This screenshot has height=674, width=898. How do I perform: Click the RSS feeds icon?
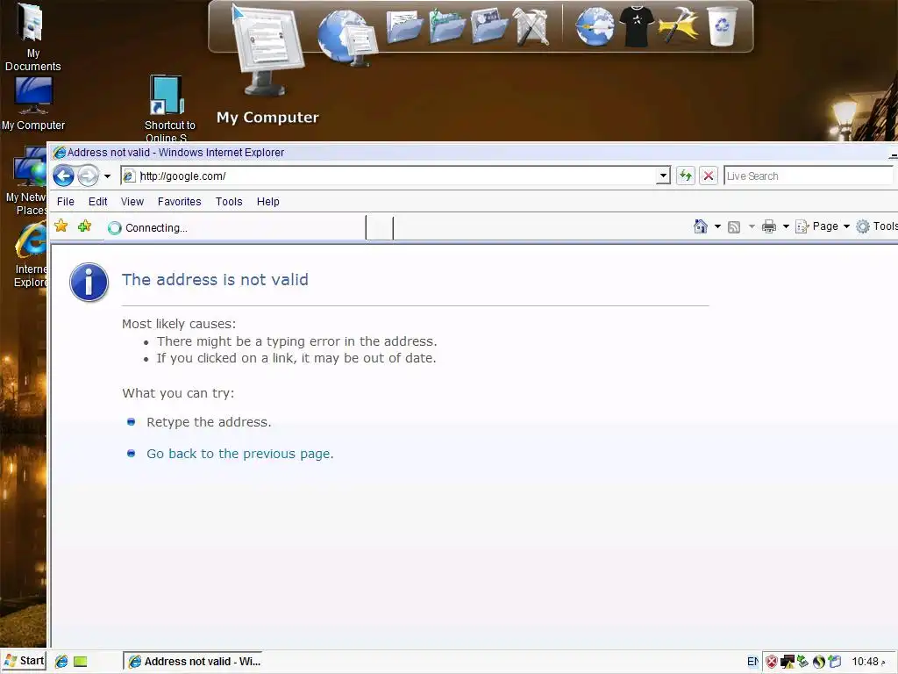[x=734, y=227]
